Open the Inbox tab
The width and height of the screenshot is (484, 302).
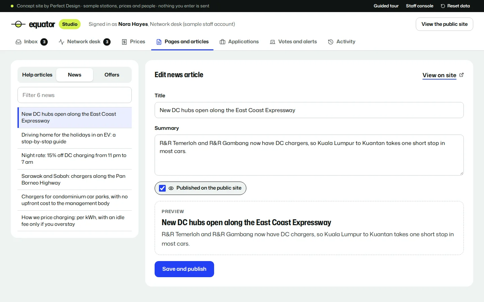32,42
